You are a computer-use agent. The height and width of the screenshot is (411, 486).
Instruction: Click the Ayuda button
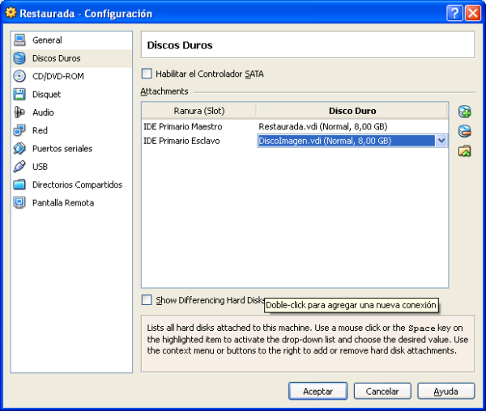446,391
